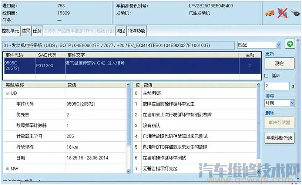Click bit 3 没有确认 row
The image size is (302, 185).
click(x=195, y=125)
